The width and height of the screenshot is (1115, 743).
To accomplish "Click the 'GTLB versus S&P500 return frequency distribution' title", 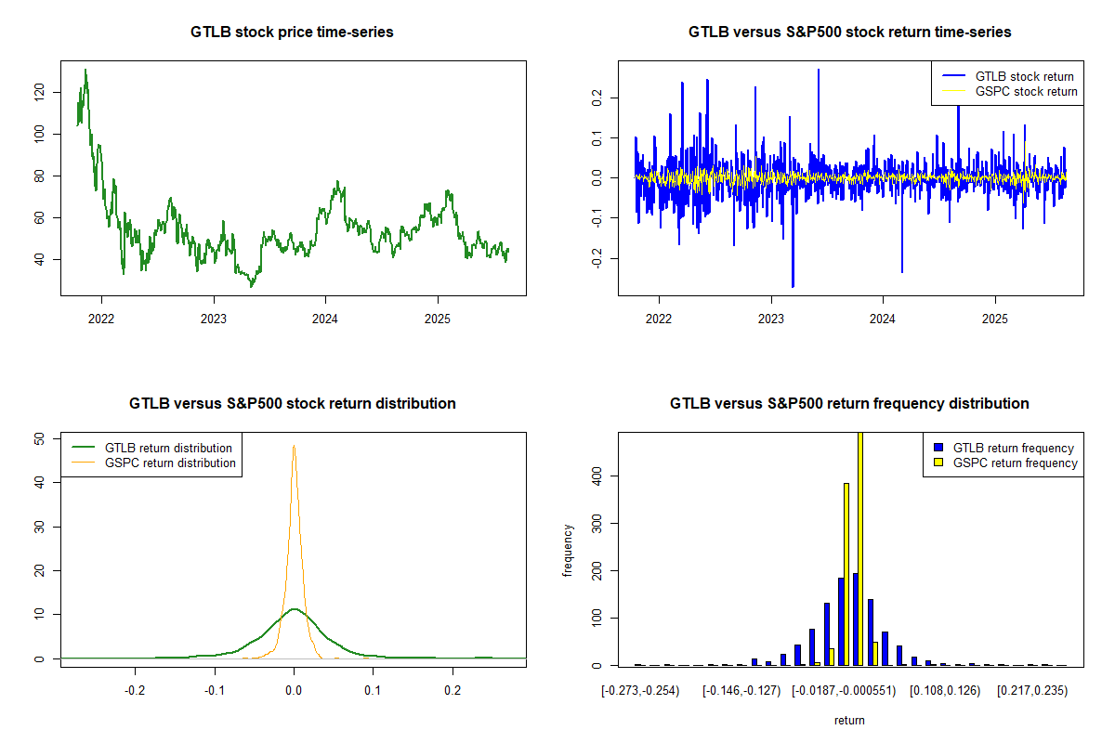I will click(x=849, y=404).
